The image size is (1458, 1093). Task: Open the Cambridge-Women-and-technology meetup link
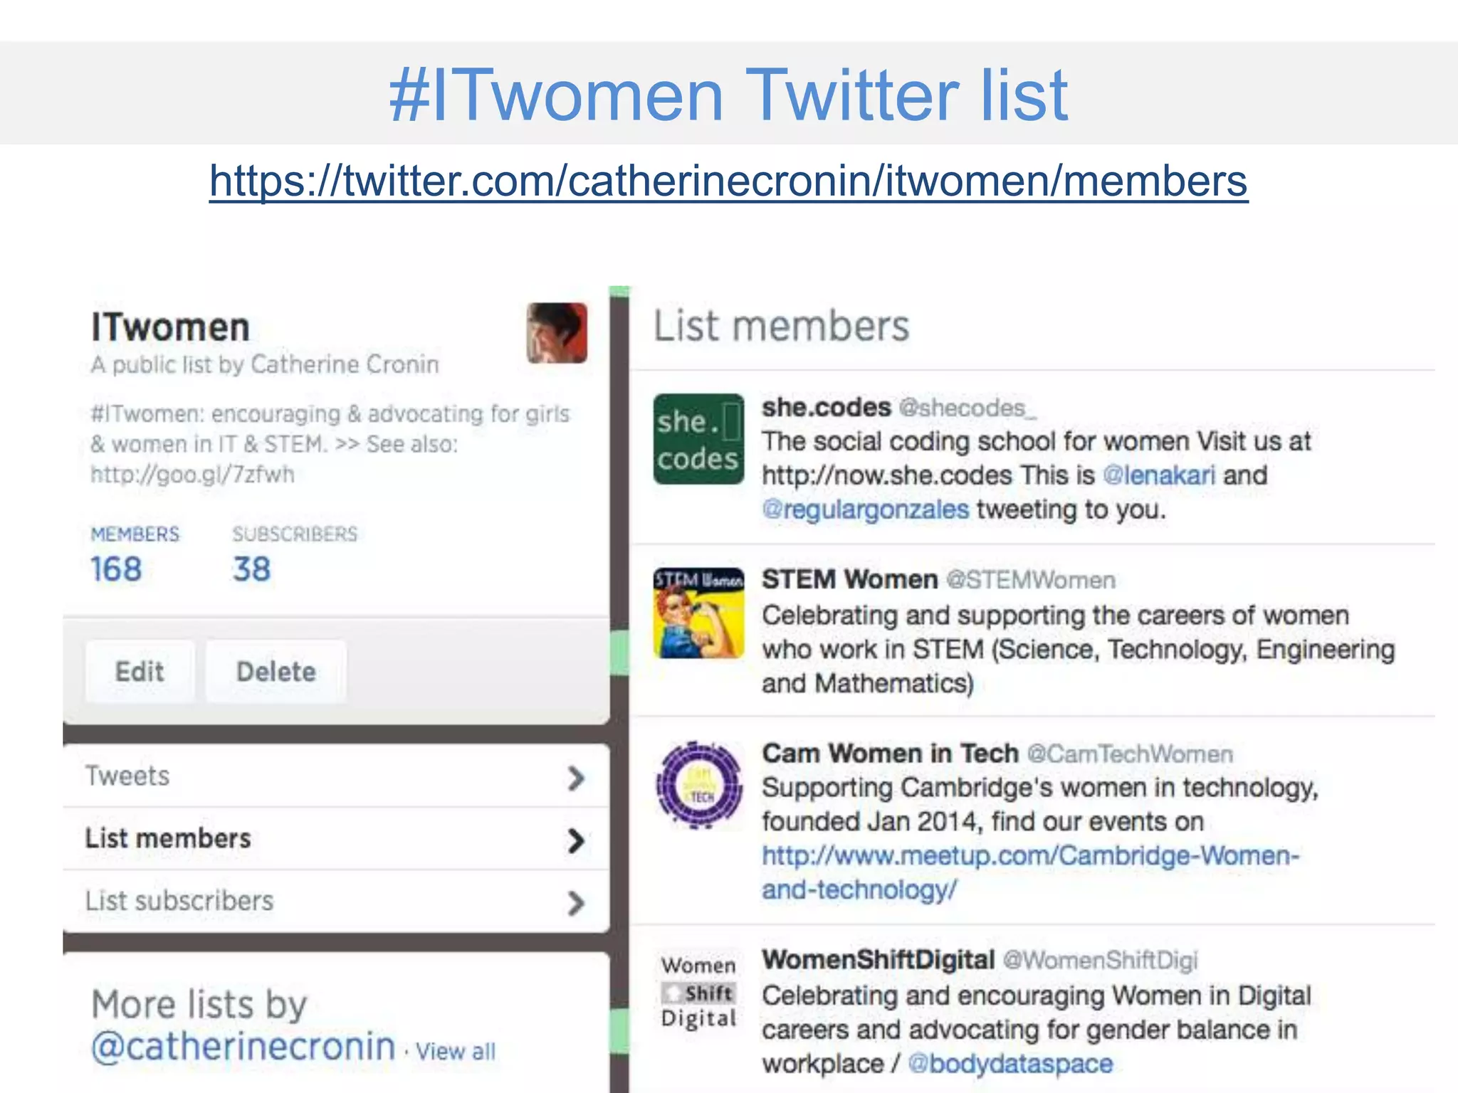pos(1031,872)
